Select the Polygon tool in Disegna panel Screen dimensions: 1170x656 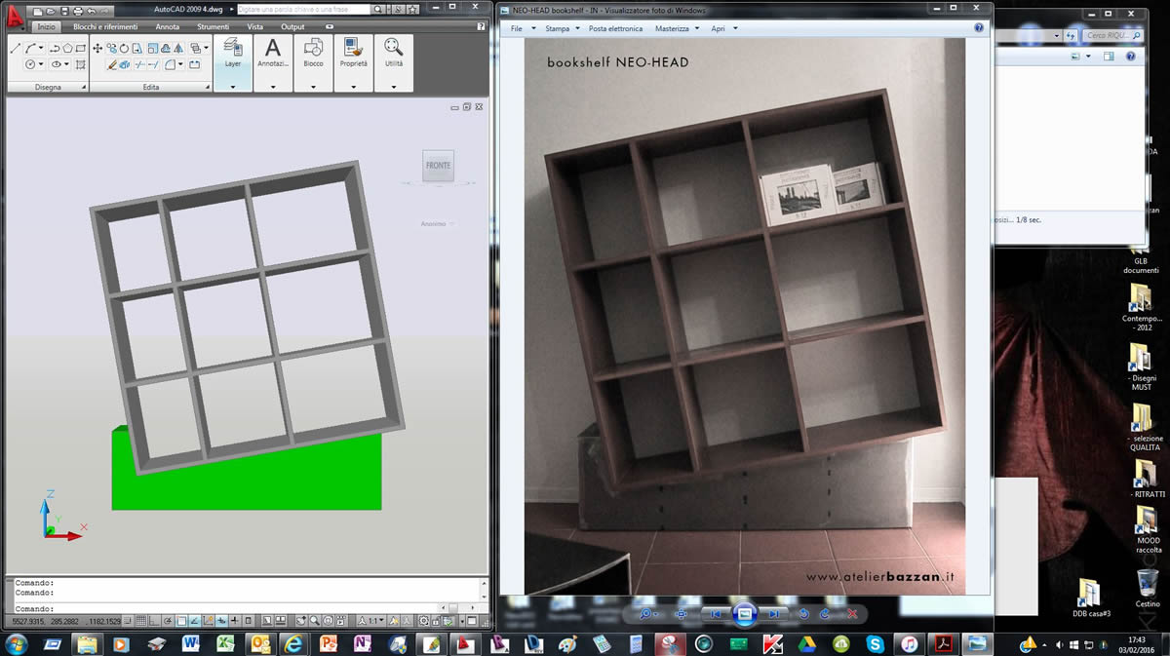click(67, 48)
